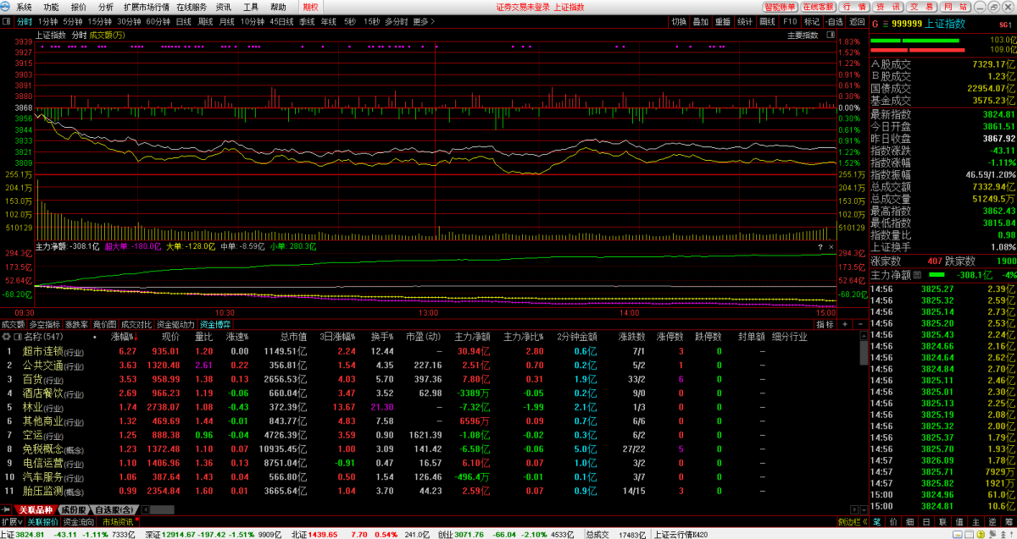This screenshot has width=1017, height=539.
Task: Toggle the 画线 drawing tools button
Action: tap(767, 21)
